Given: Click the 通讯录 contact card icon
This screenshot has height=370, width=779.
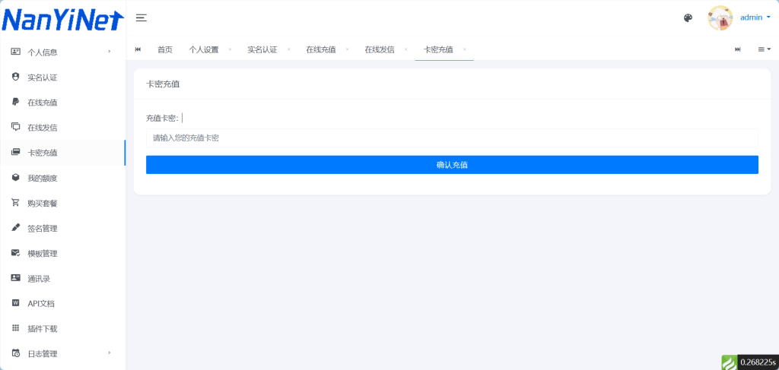Looking at the screenshot, I should pos(15,278).
